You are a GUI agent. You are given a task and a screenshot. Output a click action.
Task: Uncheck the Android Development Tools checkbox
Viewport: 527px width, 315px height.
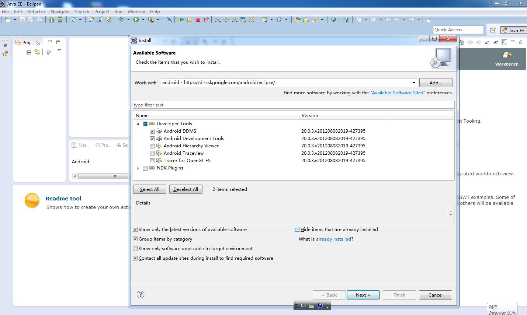[152, 139]
